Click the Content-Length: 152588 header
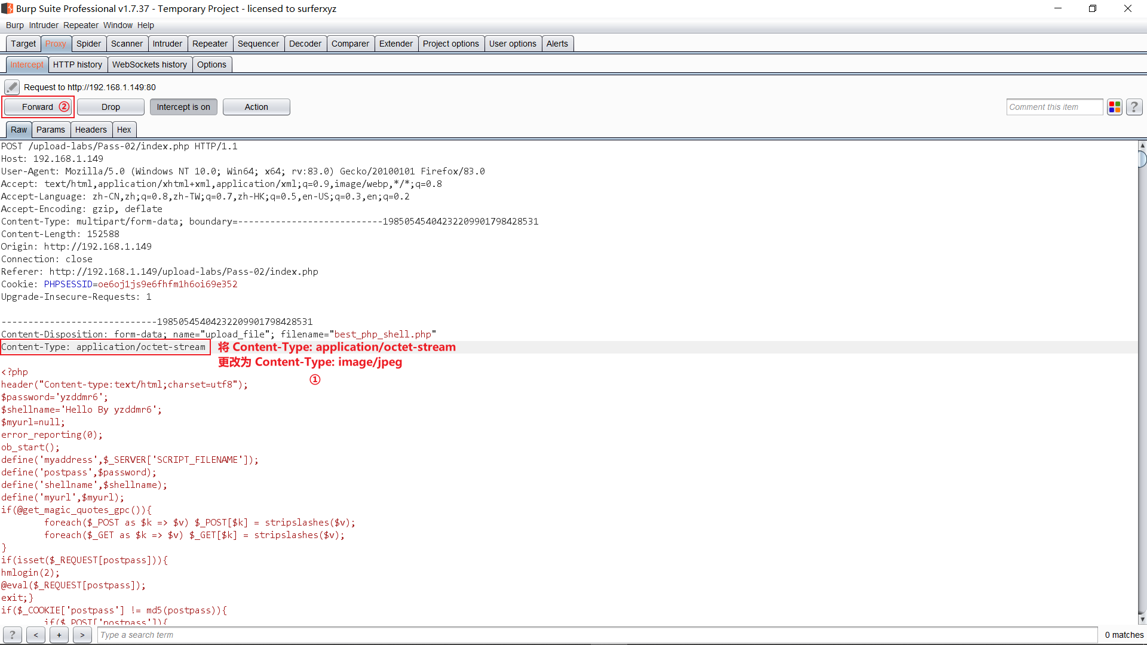 tap(60, 234)
